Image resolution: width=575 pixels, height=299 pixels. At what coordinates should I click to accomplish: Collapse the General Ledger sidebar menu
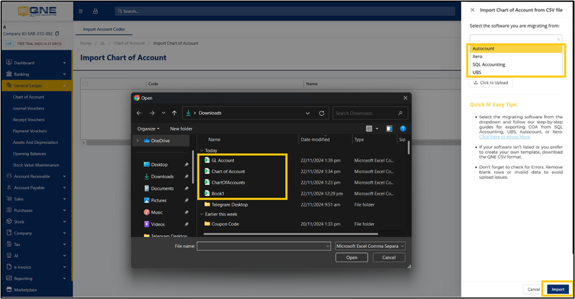(36, 86)
